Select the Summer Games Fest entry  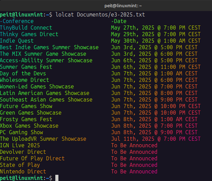click(x=26, y=67)
